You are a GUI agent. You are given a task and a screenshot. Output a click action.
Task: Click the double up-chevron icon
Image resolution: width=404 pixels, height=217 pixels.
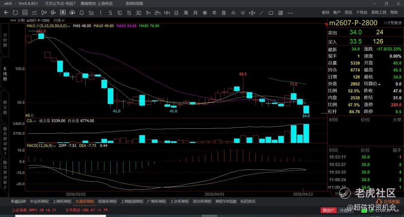(x=233, y=13)
